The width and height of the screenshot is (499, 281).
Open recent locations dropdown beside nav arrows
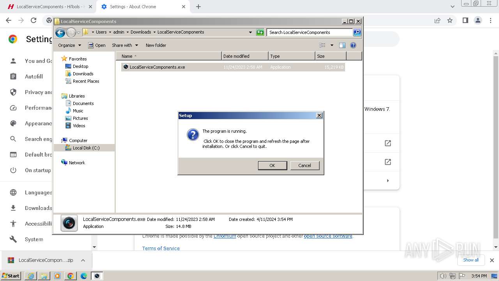pyautogui.click(x=78, y=32)
